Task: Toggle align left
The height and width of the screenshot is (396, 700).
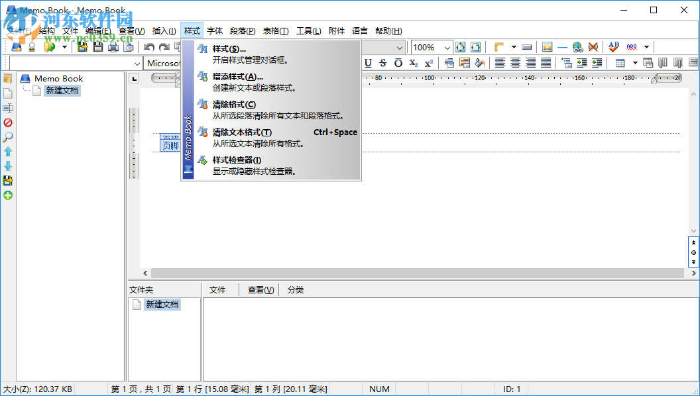Action: point(500,63)
